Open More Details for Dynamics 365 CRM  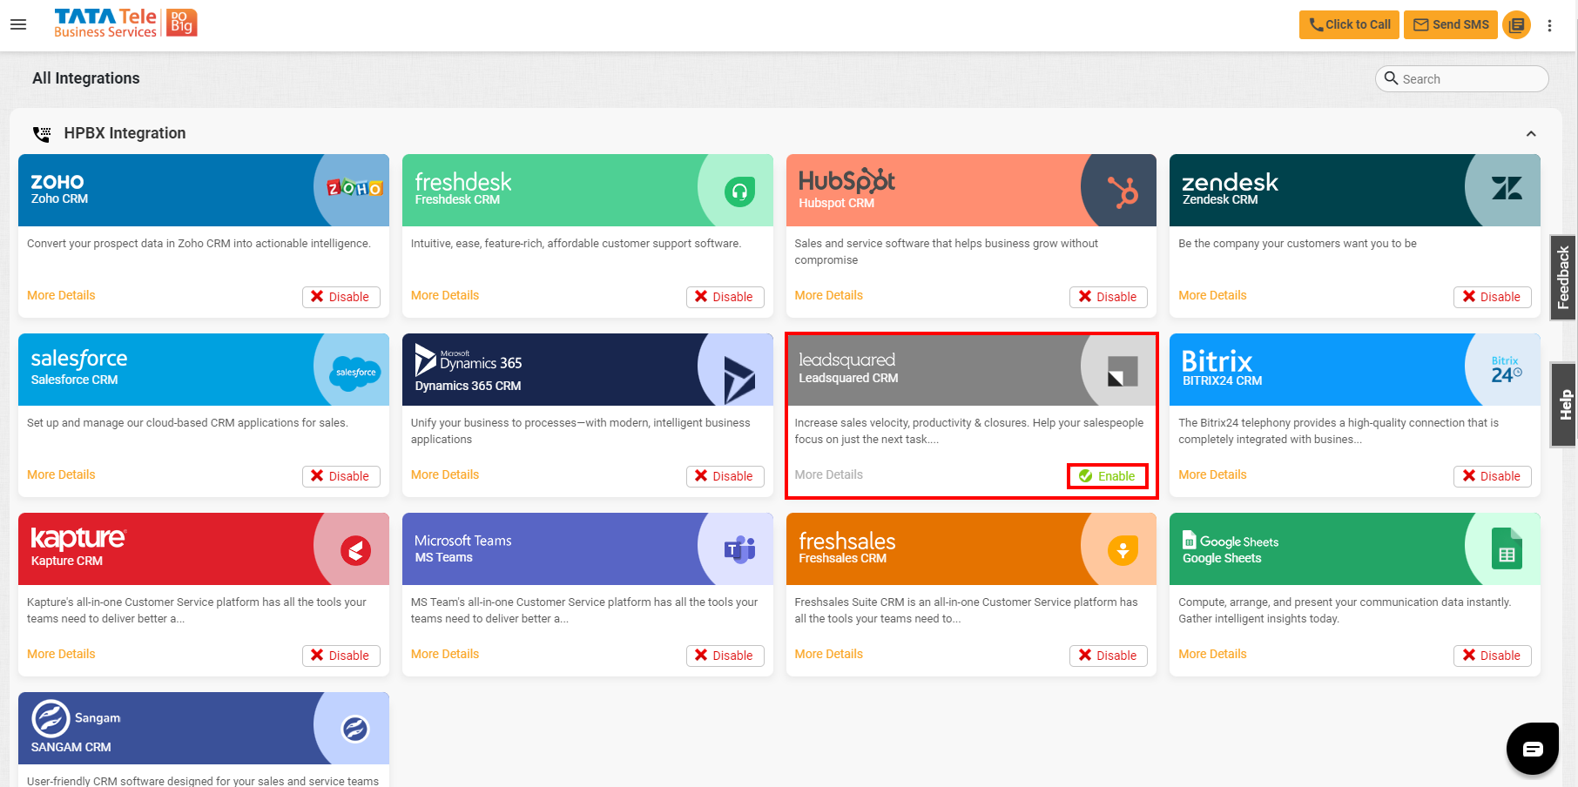pyautogui.click(x=445, y=474)
